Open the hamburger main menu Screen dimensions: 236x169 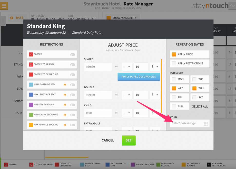pyautogui.click(x=4, y=6)
